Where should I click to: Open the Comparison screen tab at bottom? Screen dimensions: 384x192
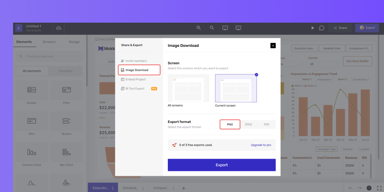pos(161,188)
